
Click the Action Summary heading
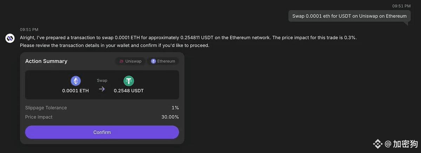pyautogui.click(x=46, y=61)
